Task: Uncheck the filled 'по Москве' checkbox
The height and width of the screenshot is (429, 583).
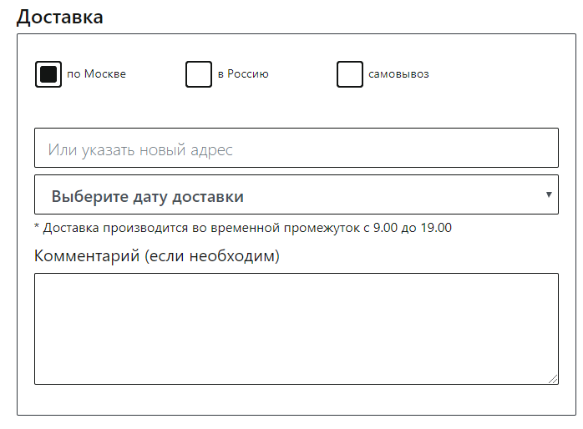Action: click(48, 74)
